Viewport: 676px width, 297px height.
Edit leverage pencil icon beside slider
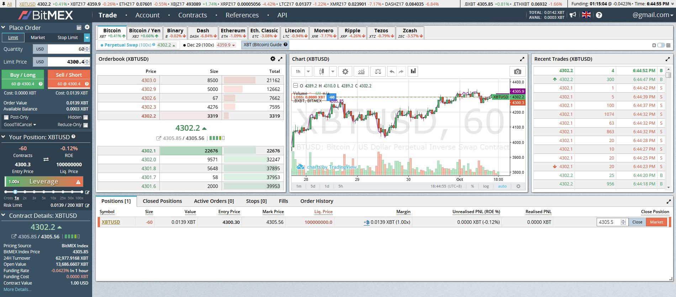(88, 192)
